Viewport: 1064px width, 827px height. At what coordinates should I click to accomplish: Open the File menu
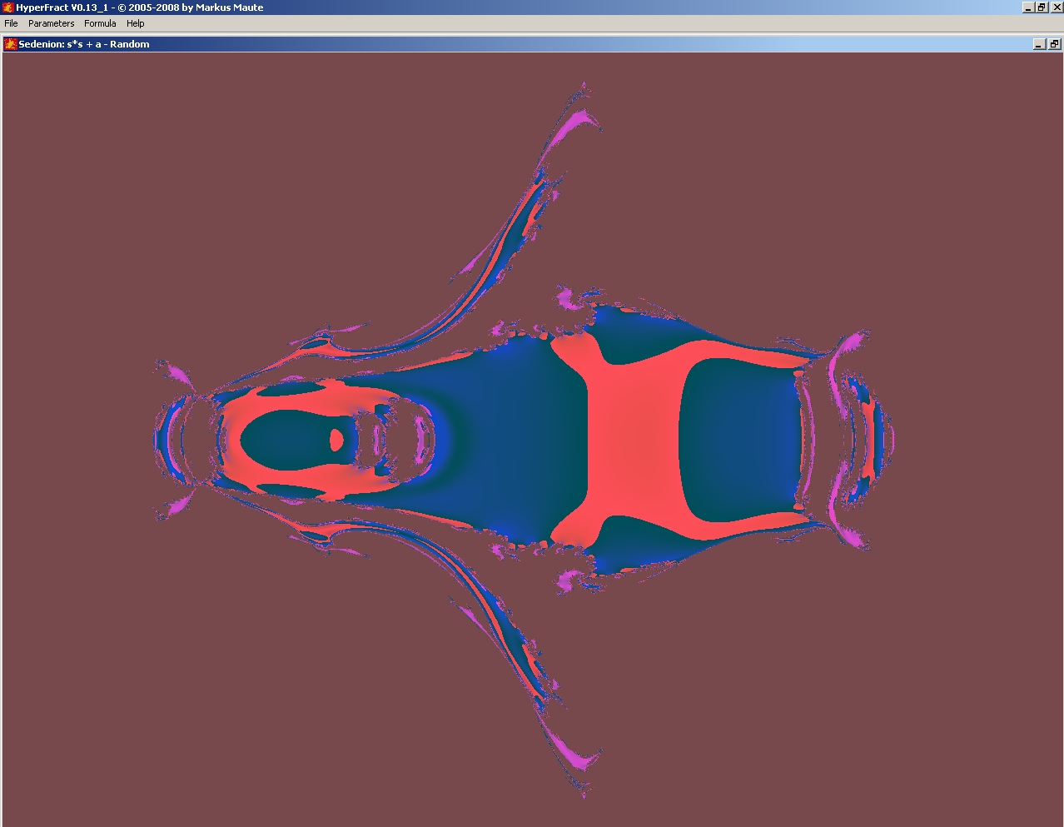pos(12,23)
